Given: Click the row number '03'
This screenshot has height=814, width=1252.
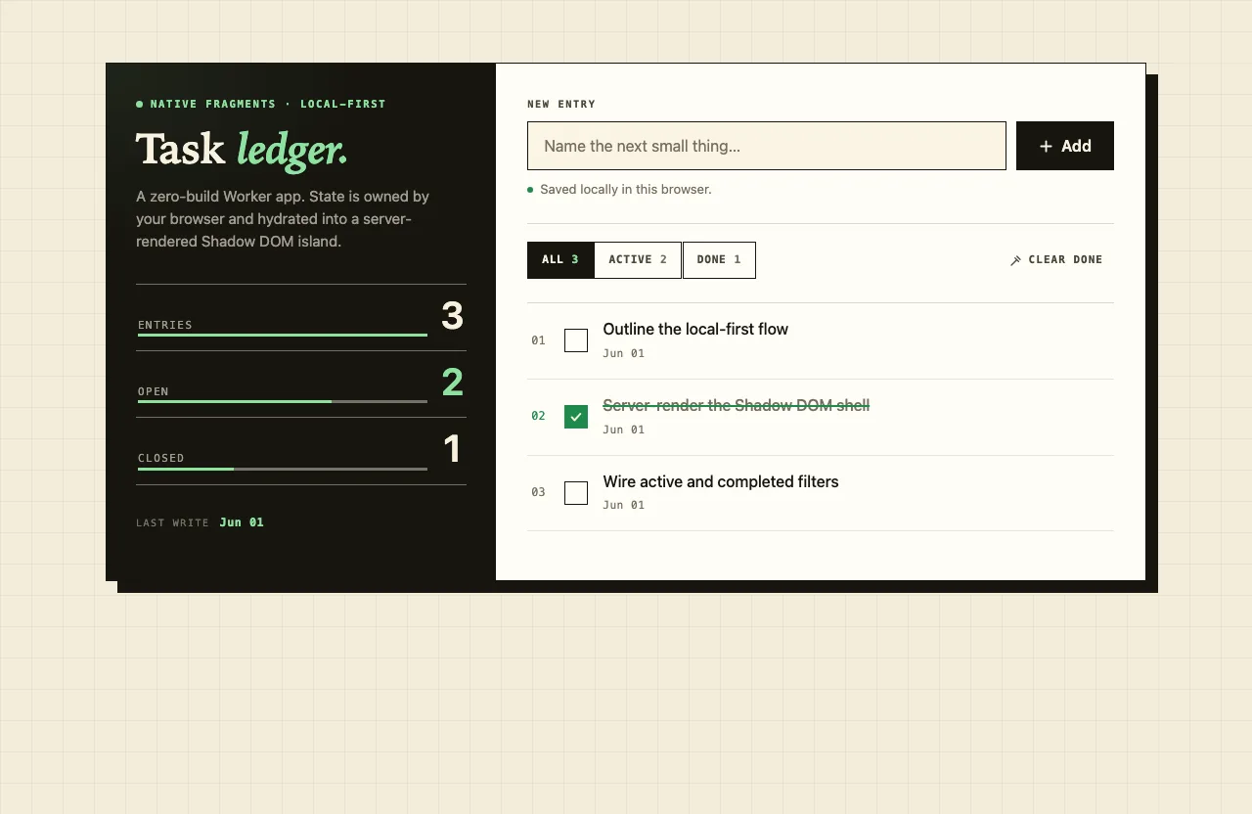Looking at the screenshot, I should [538, 492].
